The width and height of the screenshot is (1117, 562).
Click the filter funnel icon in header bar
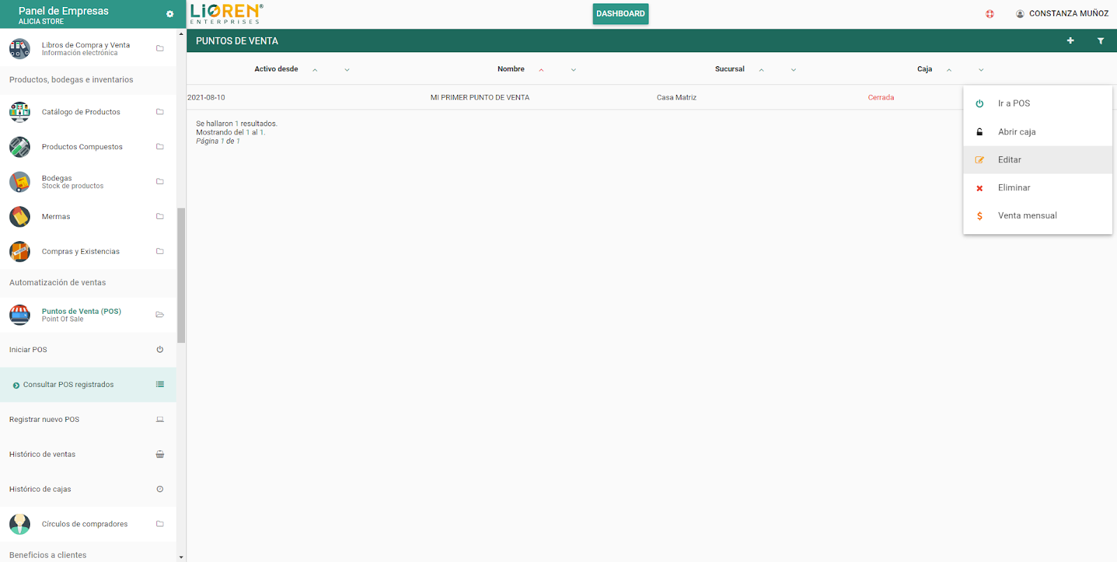pos(1100,40)
